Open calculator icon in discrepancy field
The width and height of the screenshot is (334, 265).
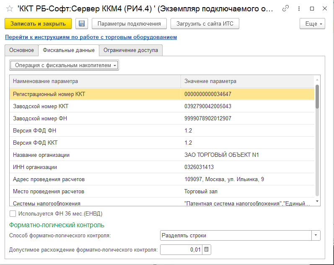[207, 250]
